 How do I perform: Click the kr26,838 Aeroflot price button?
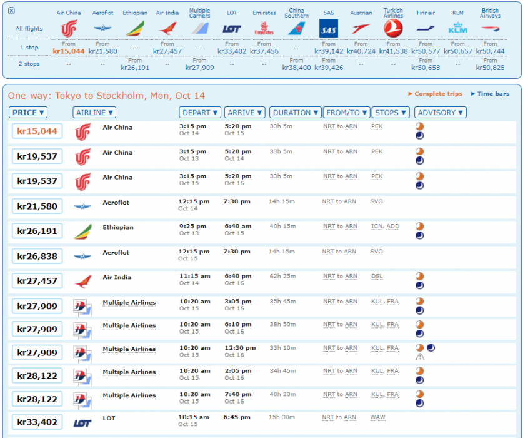pyautogui.click(x=37, y=257)
